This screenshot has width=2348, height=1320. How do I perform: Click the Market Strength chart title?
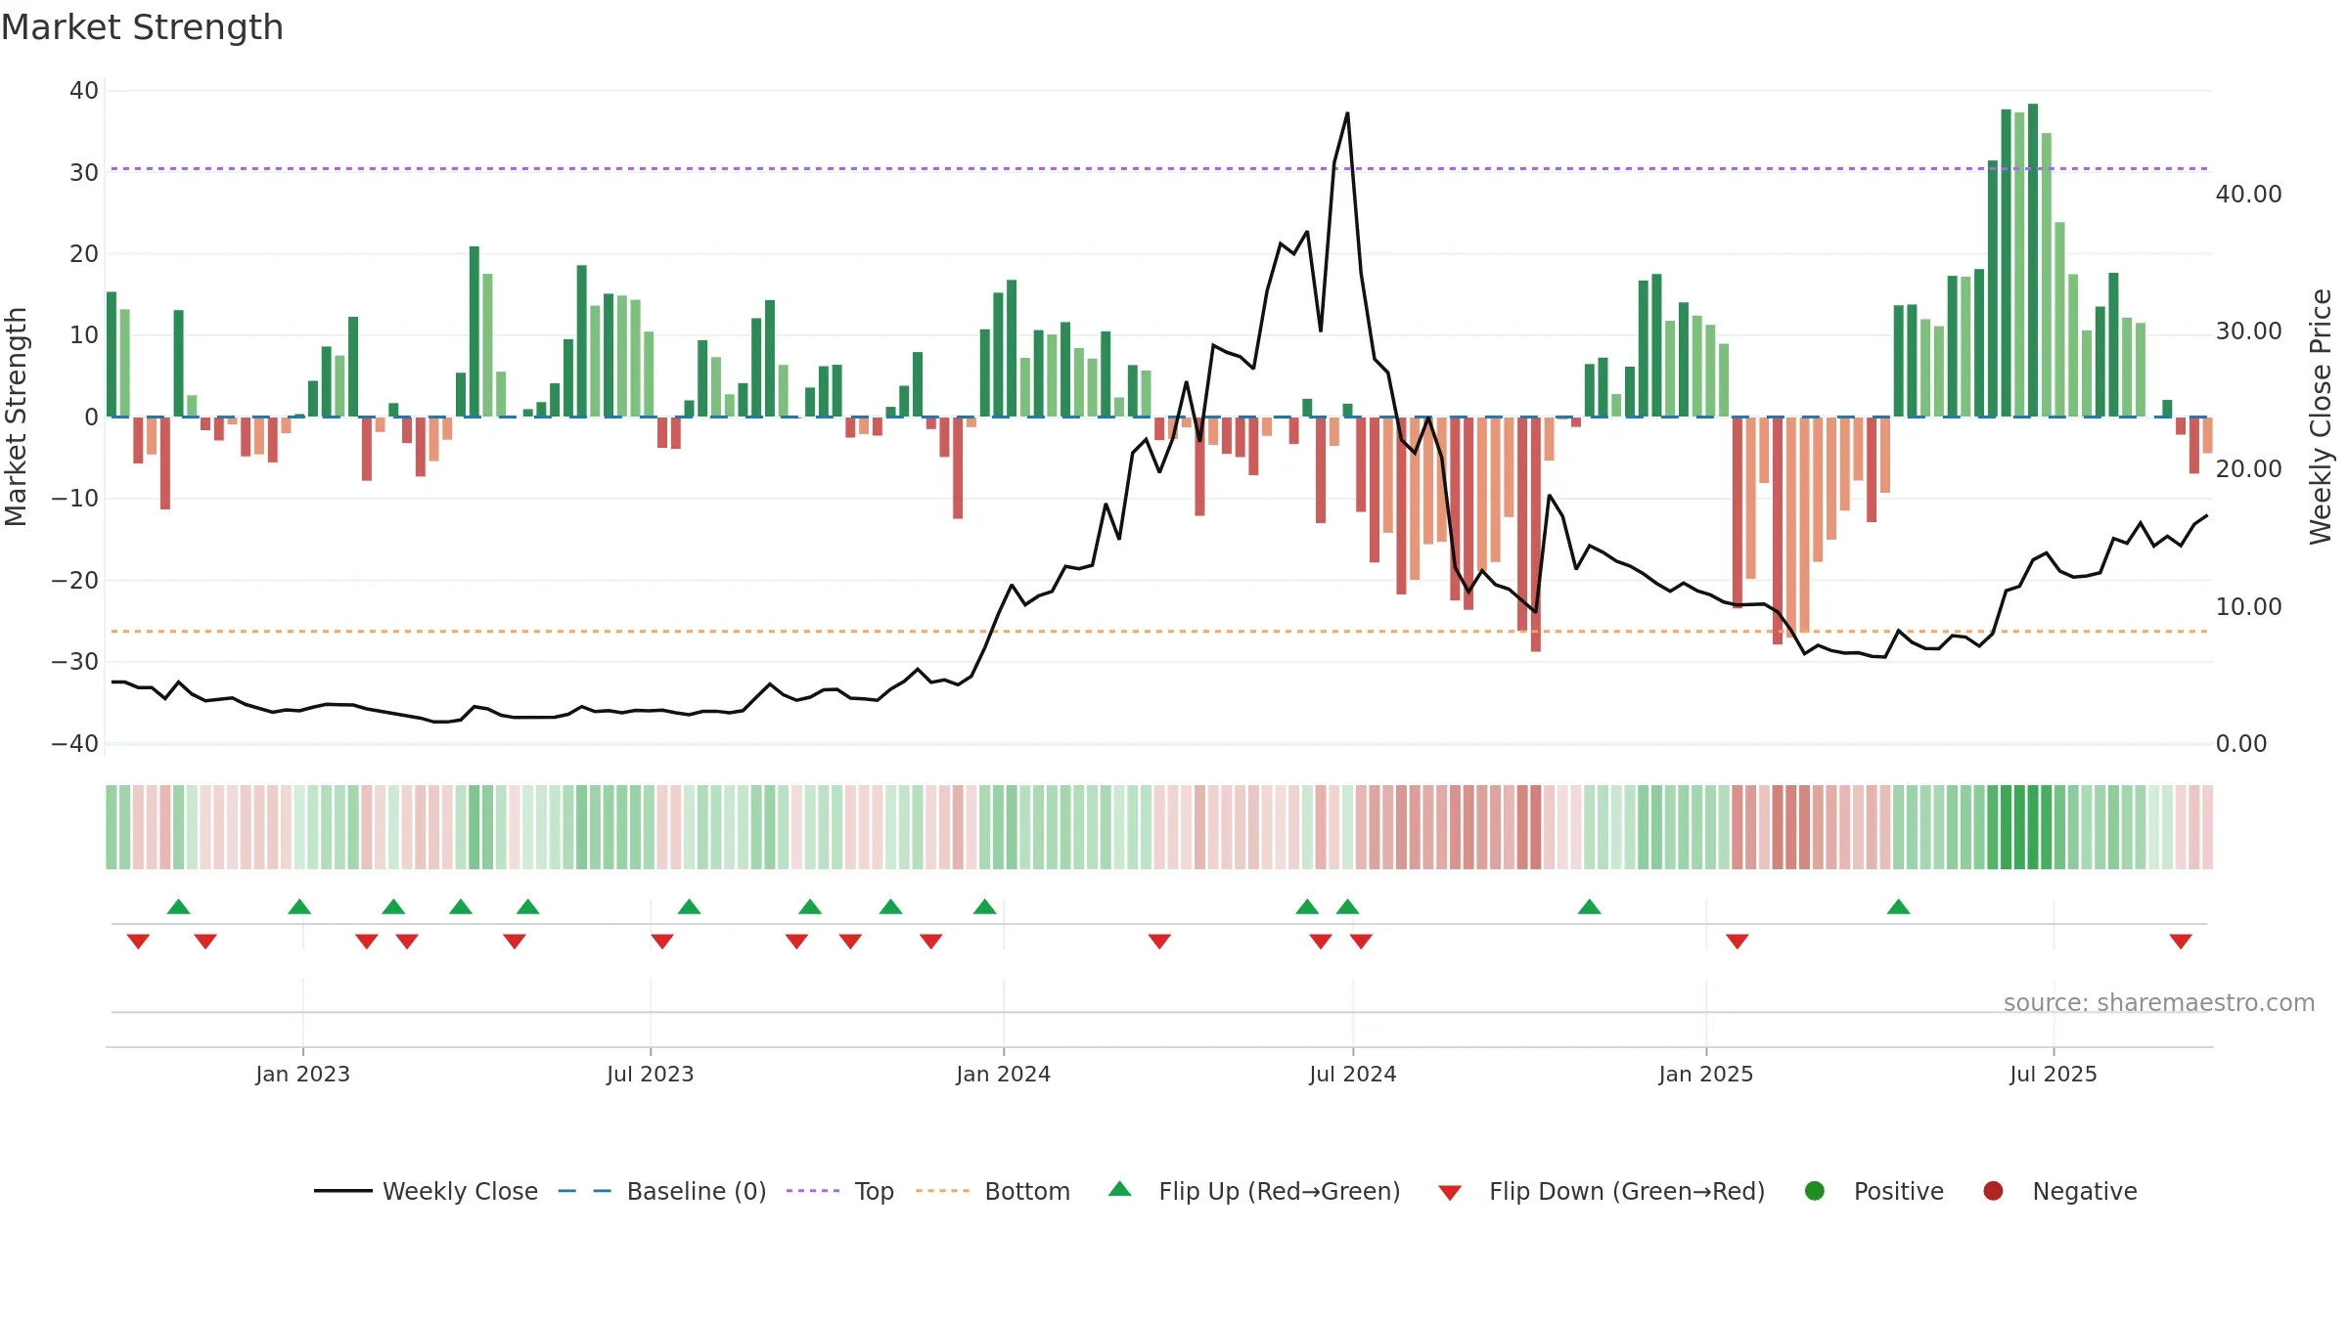(x=142, y=27)
